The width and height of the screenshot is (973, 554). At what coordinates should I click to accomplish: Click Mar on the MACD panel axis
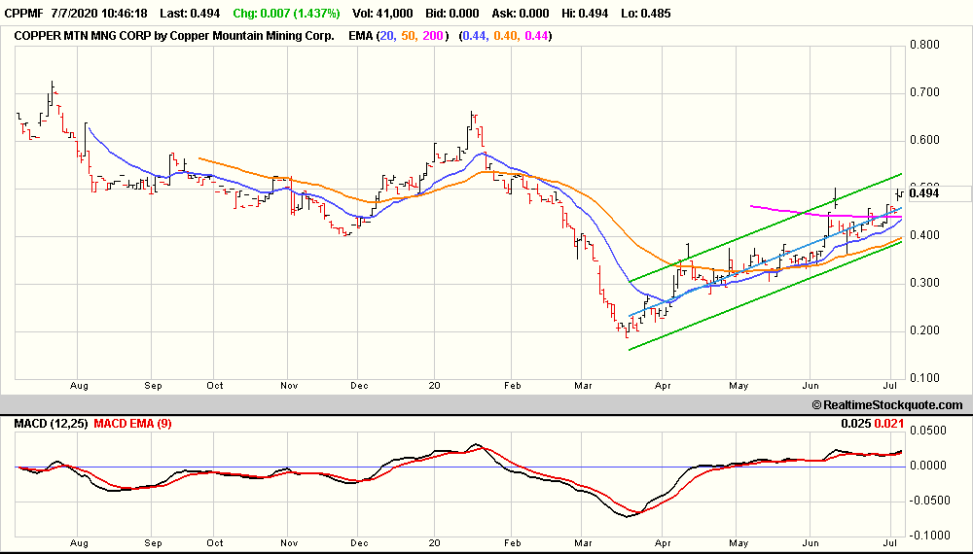click(583, 543)
